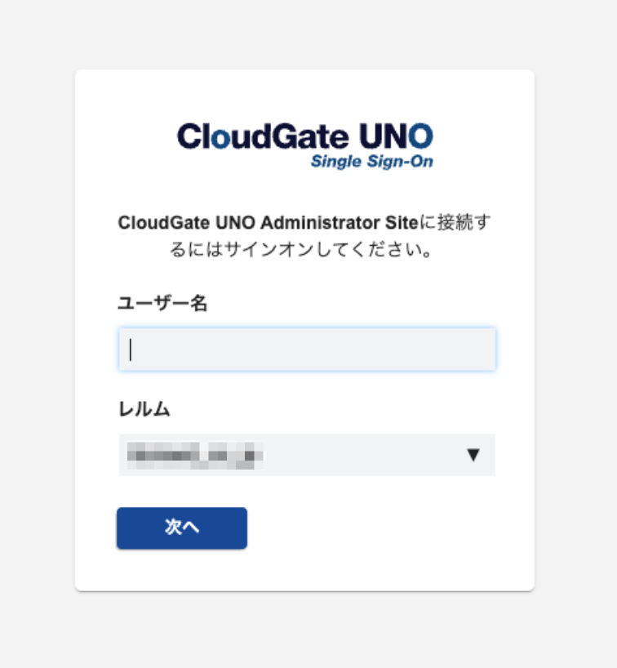Click empty white card area right of 次へ
This screenshot has height=668, width=617.
coord(384,528)
